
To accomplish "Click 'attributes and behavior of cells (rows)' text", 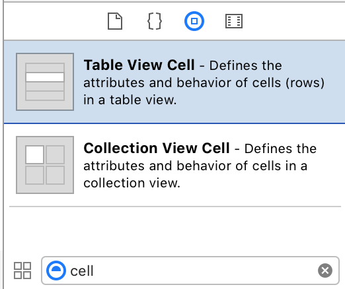I will coord(204,83).
